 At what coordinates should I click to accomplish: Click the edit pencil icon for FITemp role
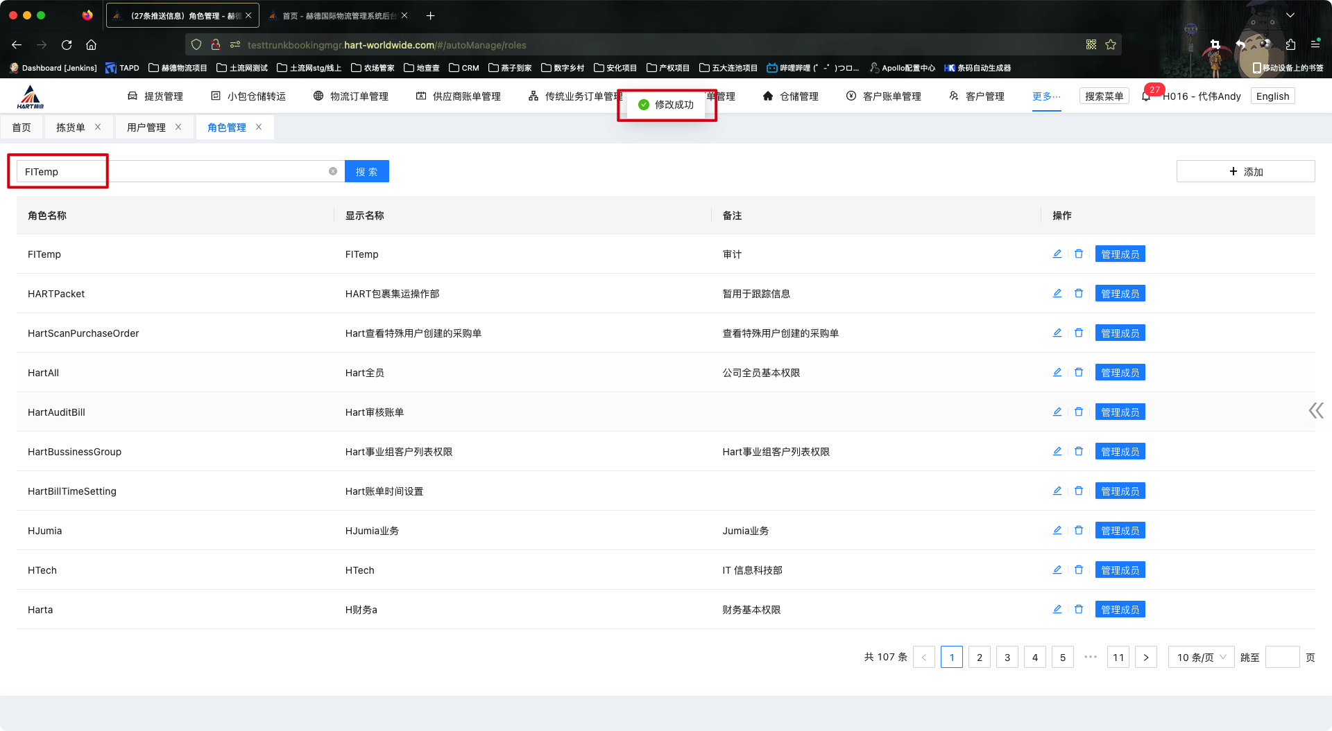tap(1057, 254)
